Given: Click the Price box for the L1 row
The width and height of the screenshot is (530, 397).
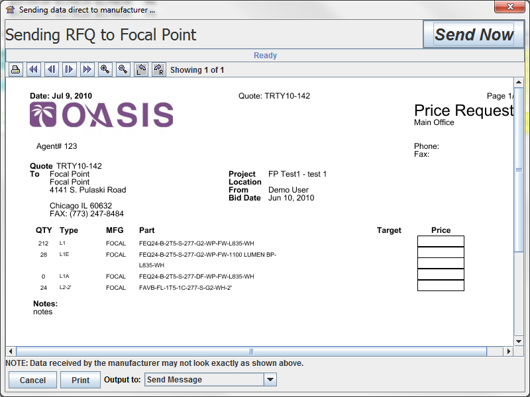Looking at the screenshot, I should (x=441, y=242).
